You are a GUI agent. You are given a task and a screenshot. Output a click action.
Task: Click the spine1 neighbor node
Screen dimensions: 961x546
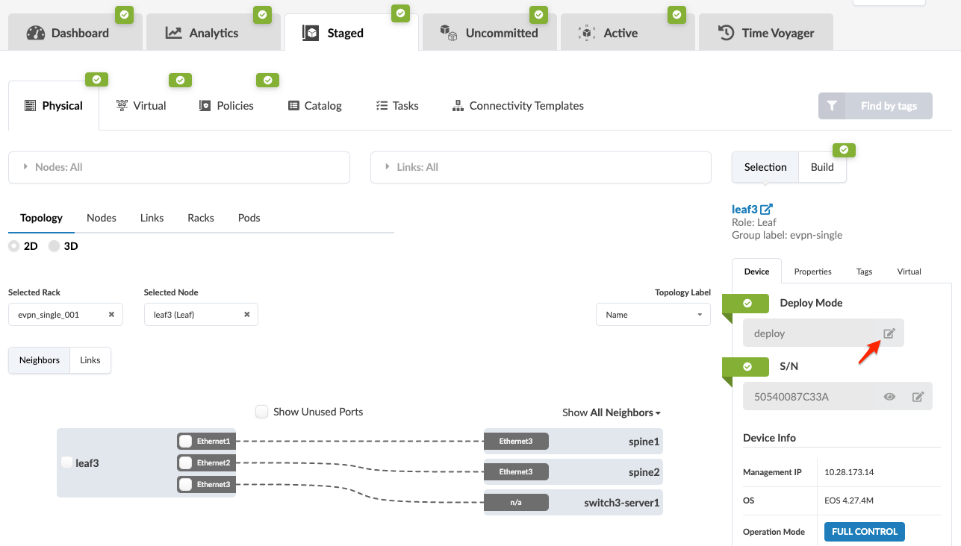[x=644, y=442]
